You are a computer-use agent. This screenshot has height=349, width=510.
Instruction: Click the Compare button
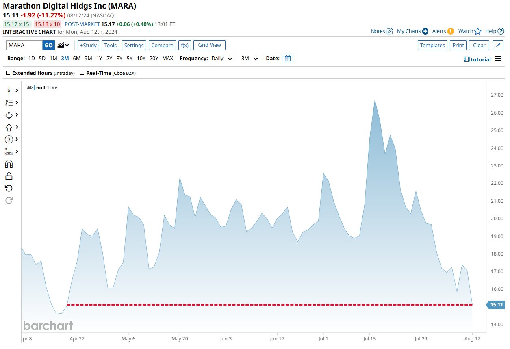pos(162,45)
